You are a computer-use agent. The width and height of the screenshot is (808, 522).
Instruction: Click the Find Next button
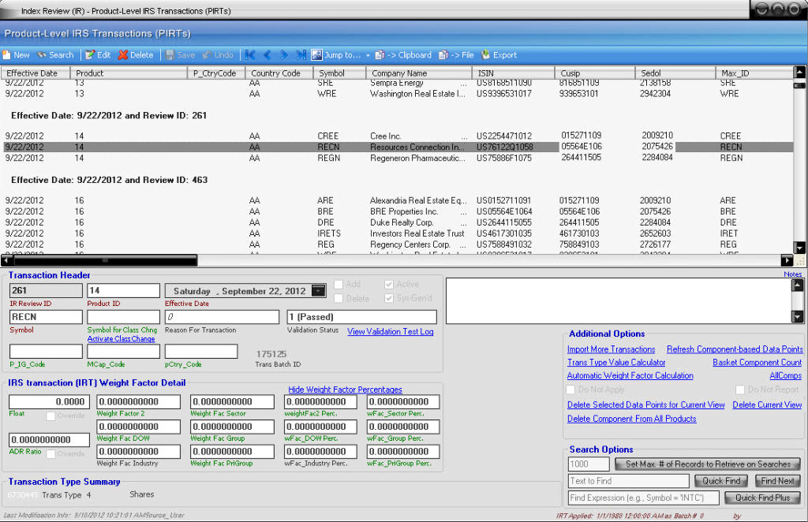[x=777, y=481]
